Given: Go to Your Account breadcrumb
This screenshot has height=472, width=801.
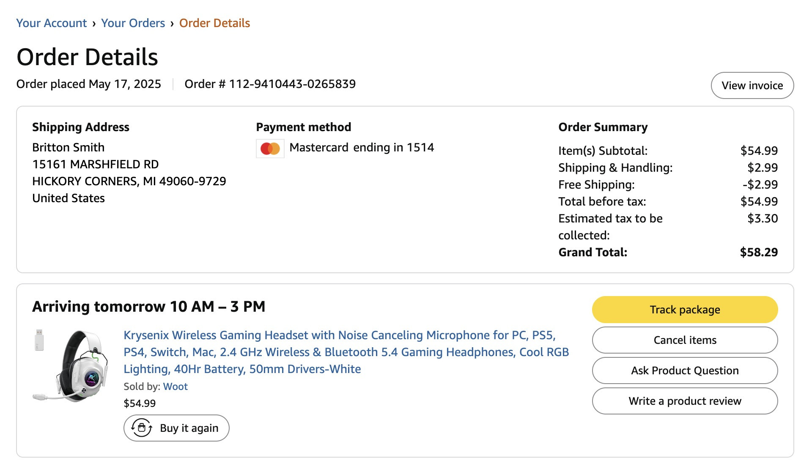Looking at the screenshot, I should click(52, 23).
